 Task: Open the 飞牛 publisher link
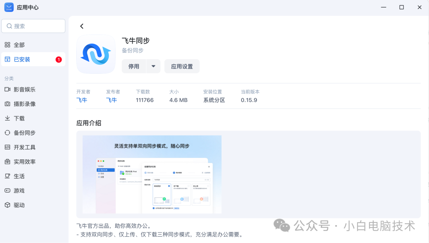[x=112, y=100]
